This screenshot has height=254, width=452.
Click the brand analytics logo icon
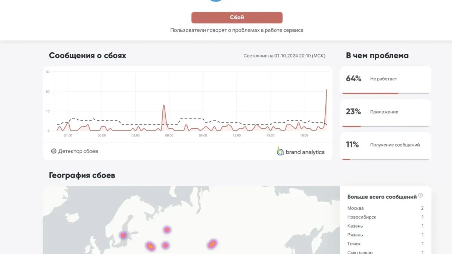coord(280,151)
